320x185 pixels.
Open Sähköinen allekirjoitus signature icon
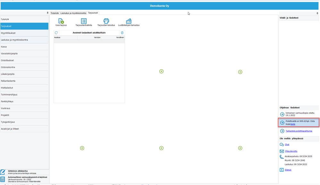(x=3, y=172)
